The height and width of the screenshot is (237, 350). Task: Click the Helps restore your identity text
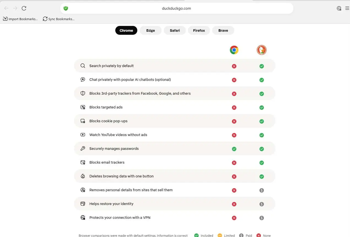pos(111,204)
